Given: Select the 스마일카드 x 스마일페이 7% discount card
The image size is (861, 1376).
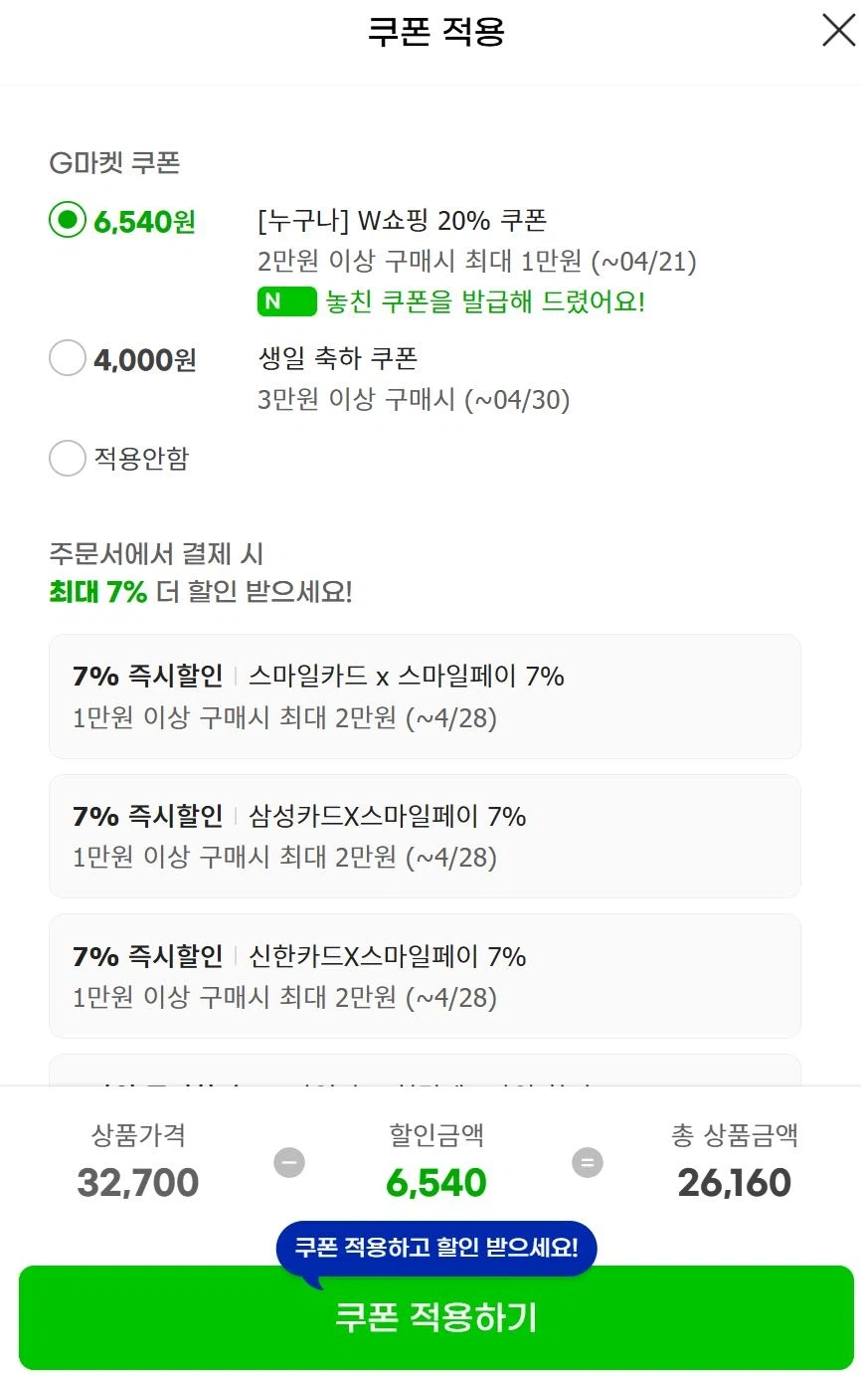Looking at the screenshot, I should click(425, 695).
